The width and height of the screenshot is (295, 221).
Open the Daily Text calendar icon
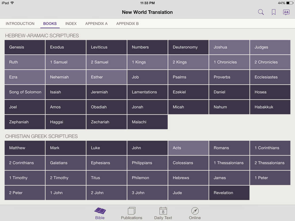coord(163,211)
